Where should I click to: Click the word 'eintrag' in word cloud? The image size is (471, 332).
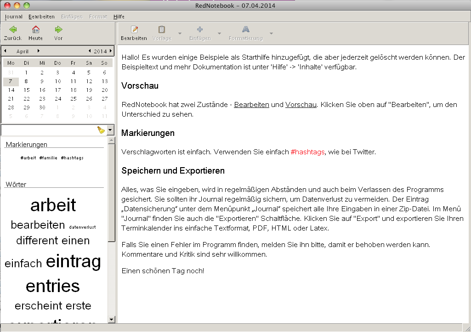point(74,261)
